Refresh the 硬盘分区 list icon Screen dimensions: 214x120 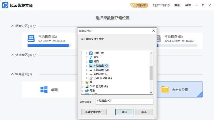34,26
